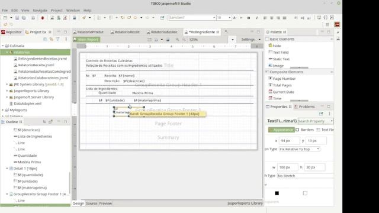Image resolution: width=379 pixels, height=213 pixels.
Task: Open the Position Type 'Fix Relative To Top' dropdown
Action: (300, 149)
